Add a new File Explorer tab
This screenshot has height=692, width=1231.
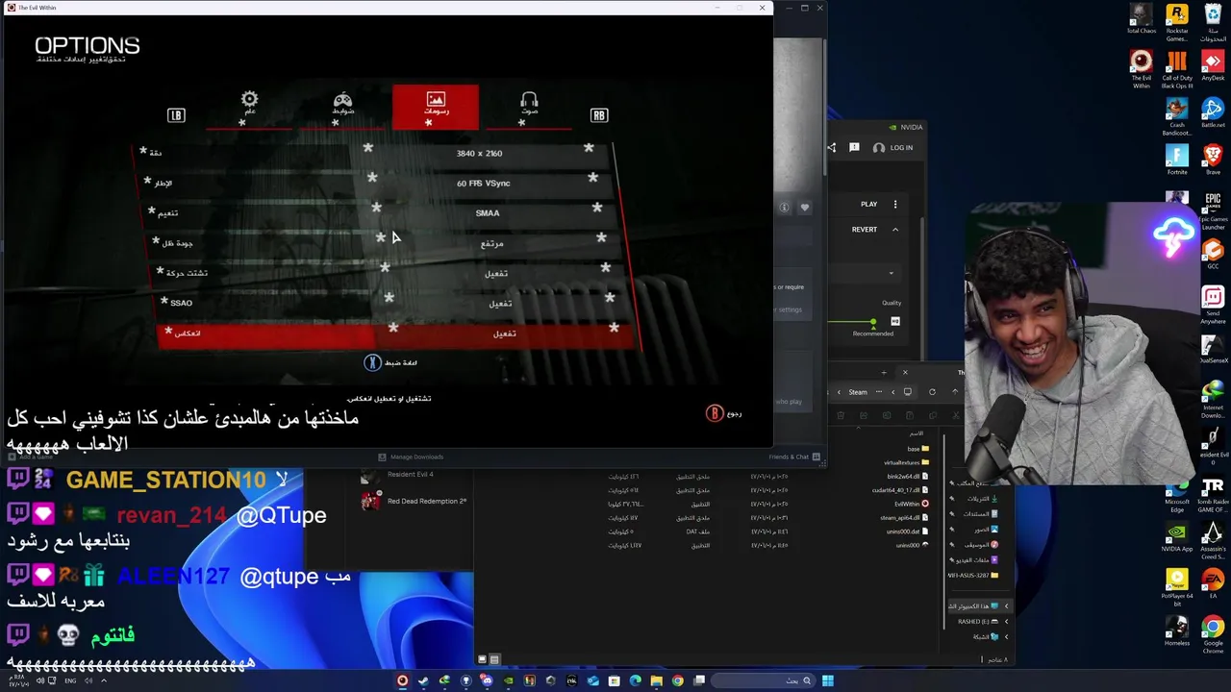click(884, 372)
